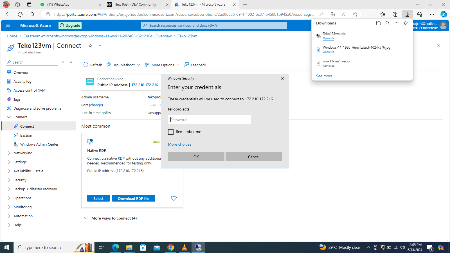Click the browser Downloads toolbar icon
Image resolution: width=450 pixels, height=253 pixels.
(407, 14)
